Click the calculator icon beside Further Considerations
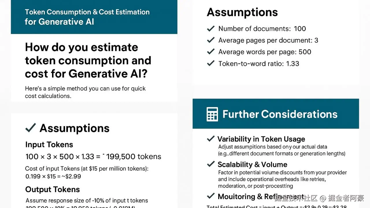 pyautogui.click(x=212, y=114)
